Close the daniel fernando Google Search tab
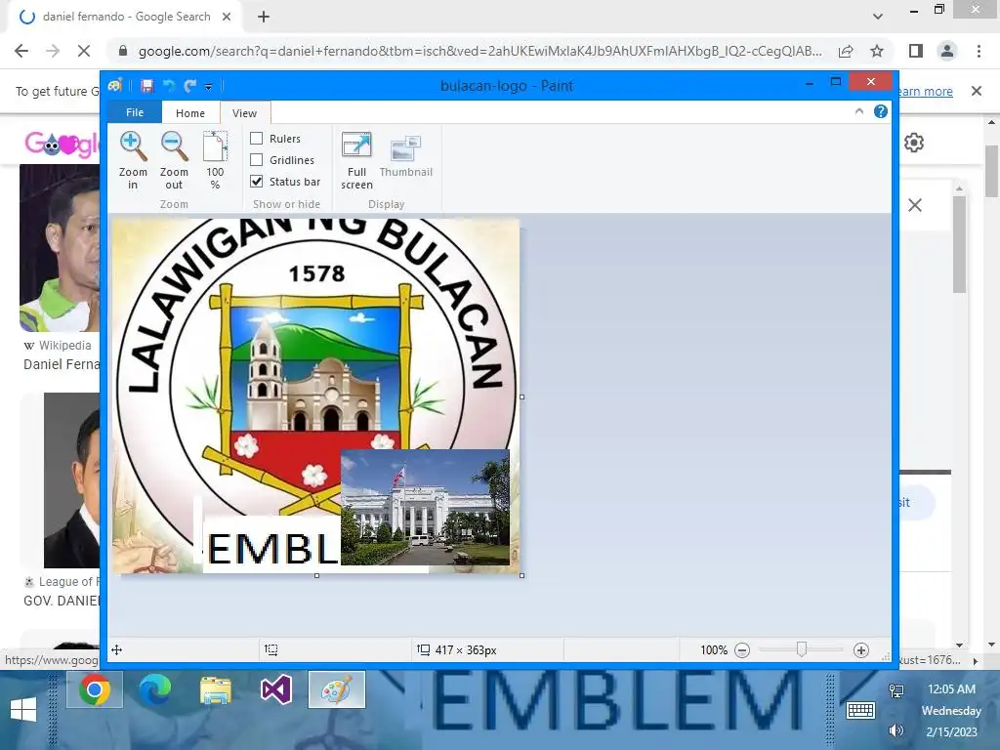 (x=227, y=17)
